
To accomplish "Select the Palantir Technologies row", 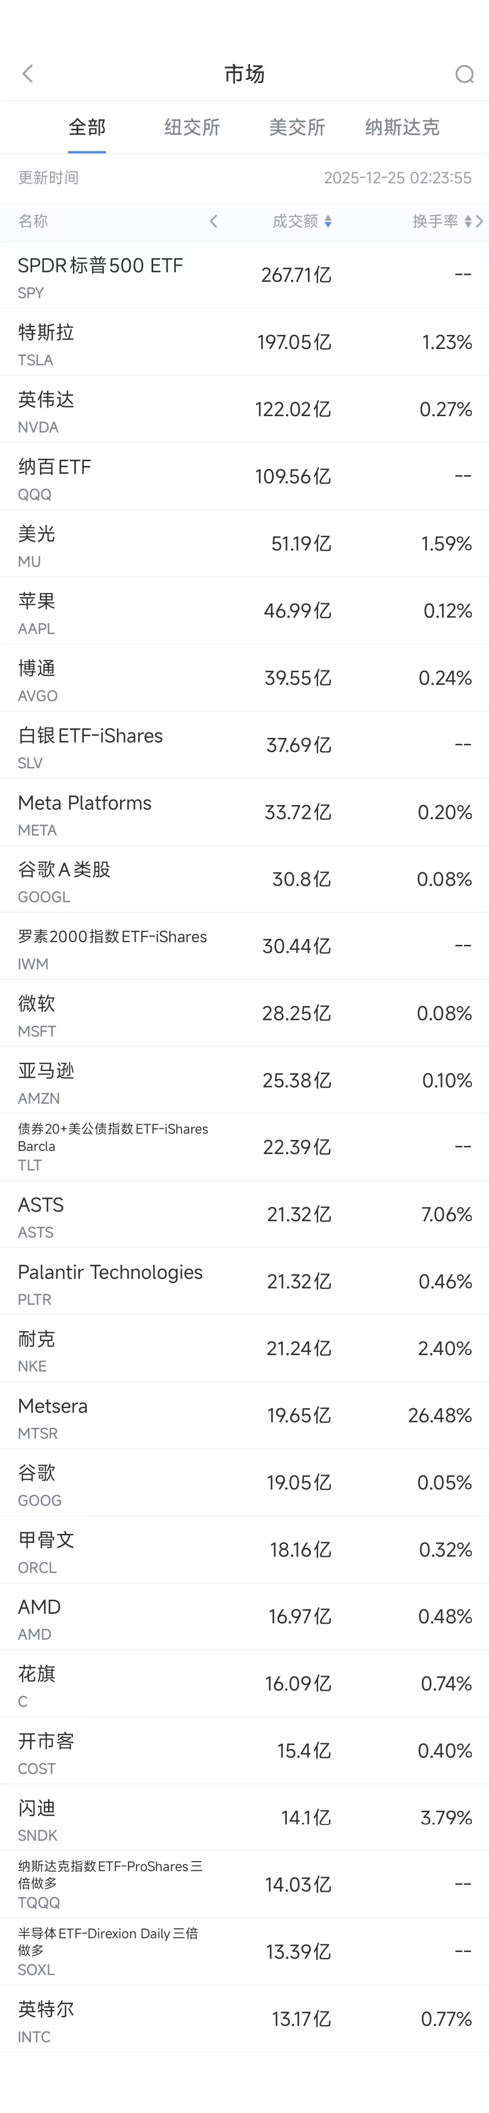I will [244, 1282].
